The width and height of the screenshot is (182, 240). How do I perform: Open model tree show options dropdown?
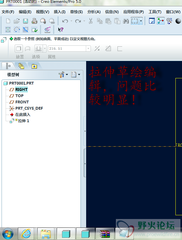pos(75,75)
